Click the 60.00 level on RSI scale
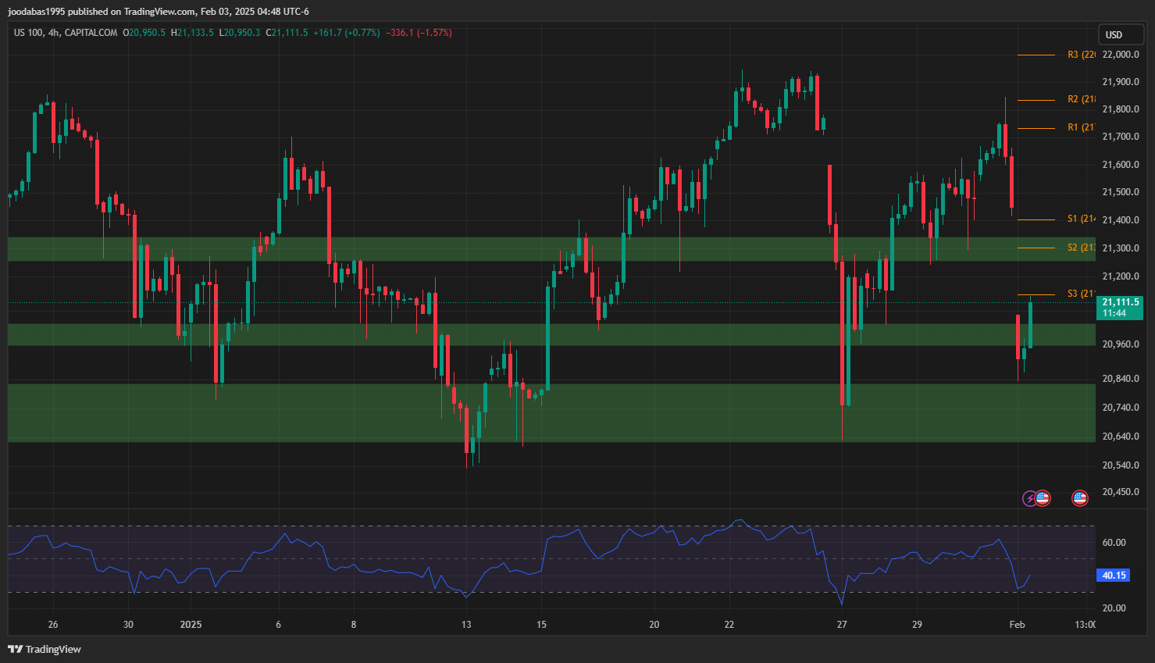 click(x=1114, y=543)
